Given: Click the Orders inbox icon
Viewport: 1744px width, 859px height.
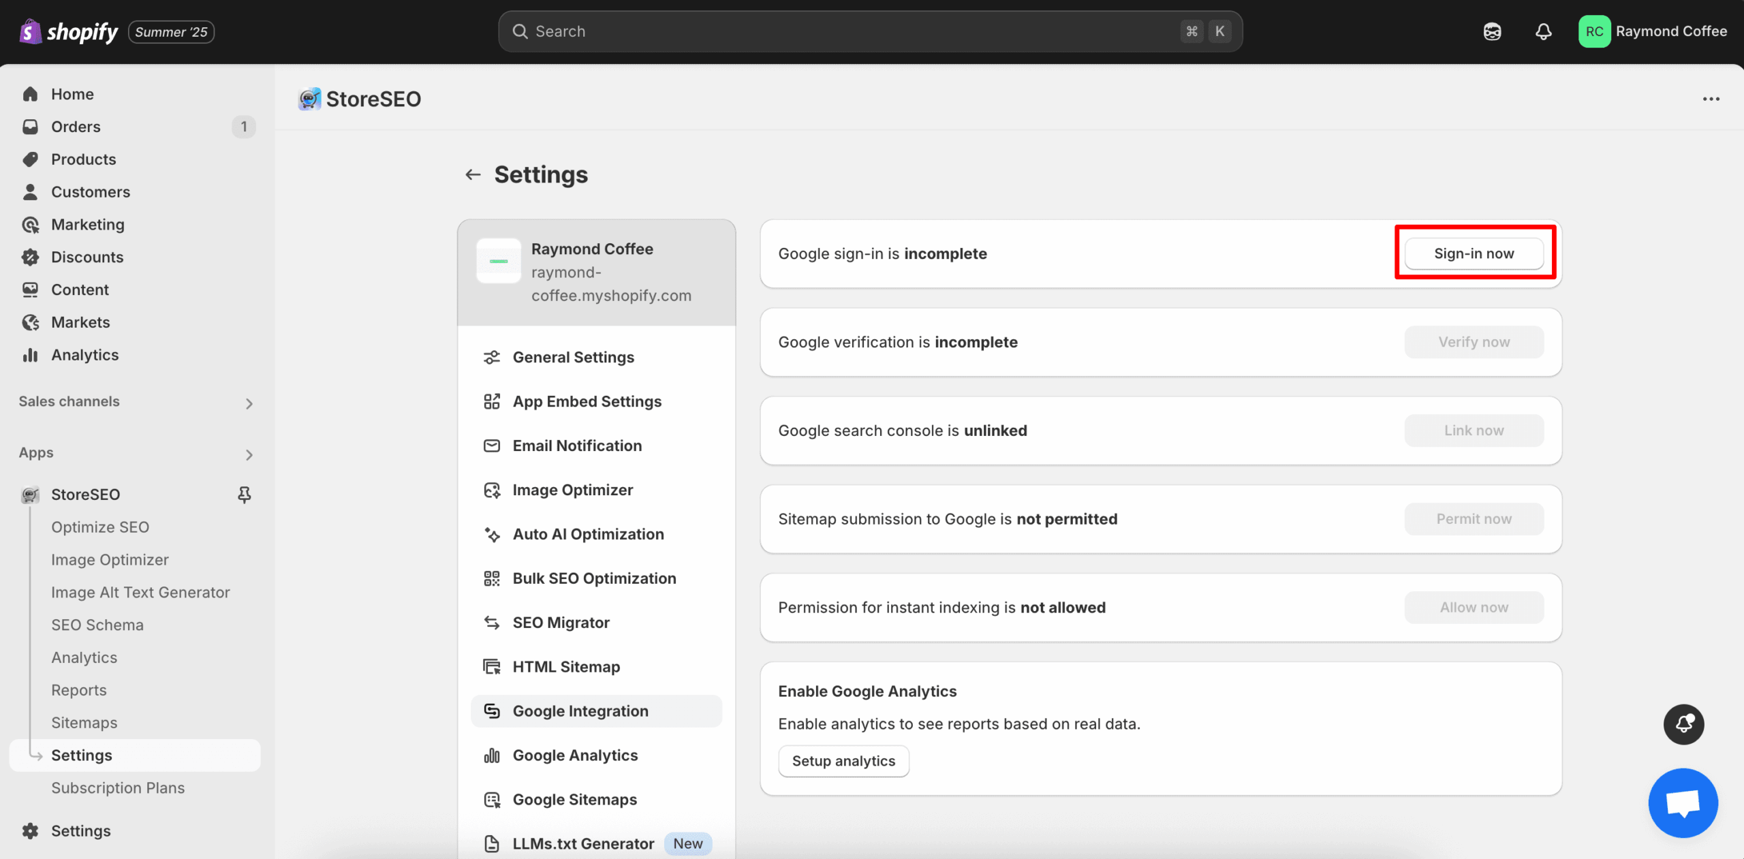Looking at the screenshot, I should (x=30, y=127).
